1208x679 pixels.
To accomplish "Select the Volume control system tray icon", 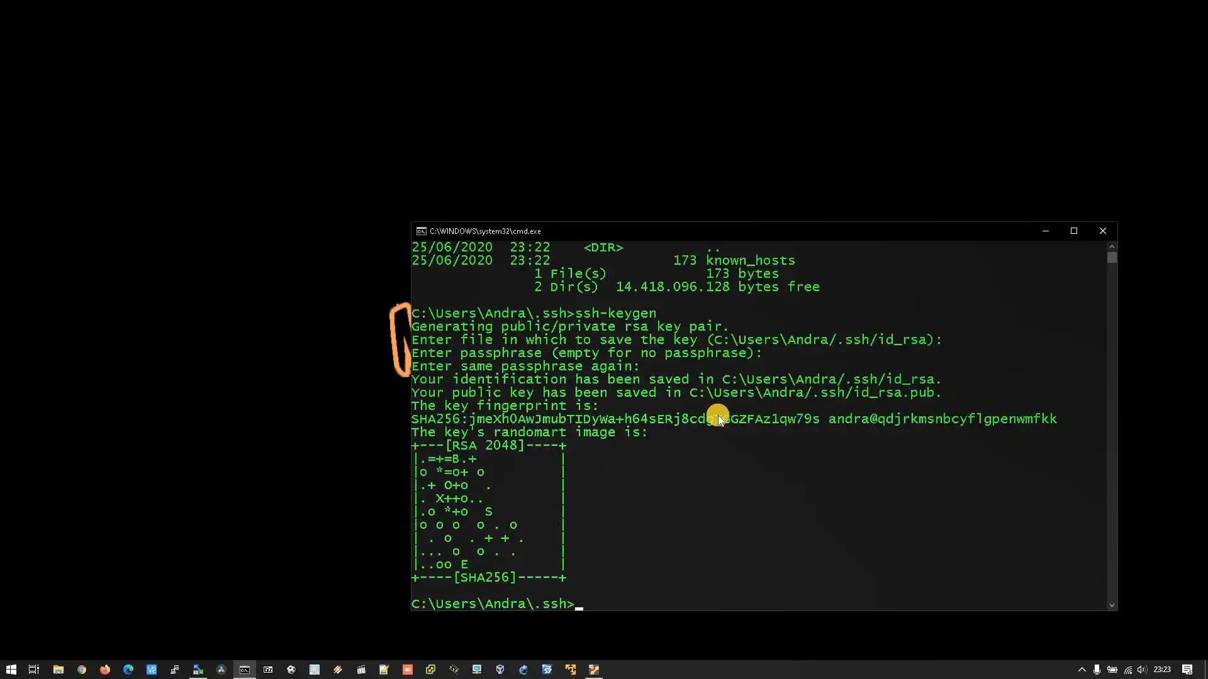I will 1143,669.
